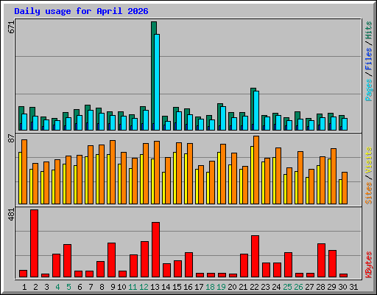Screen dimensions: 377x295
Task: Click the 87 middle chart scale label
Action: (x=11, y=139)
